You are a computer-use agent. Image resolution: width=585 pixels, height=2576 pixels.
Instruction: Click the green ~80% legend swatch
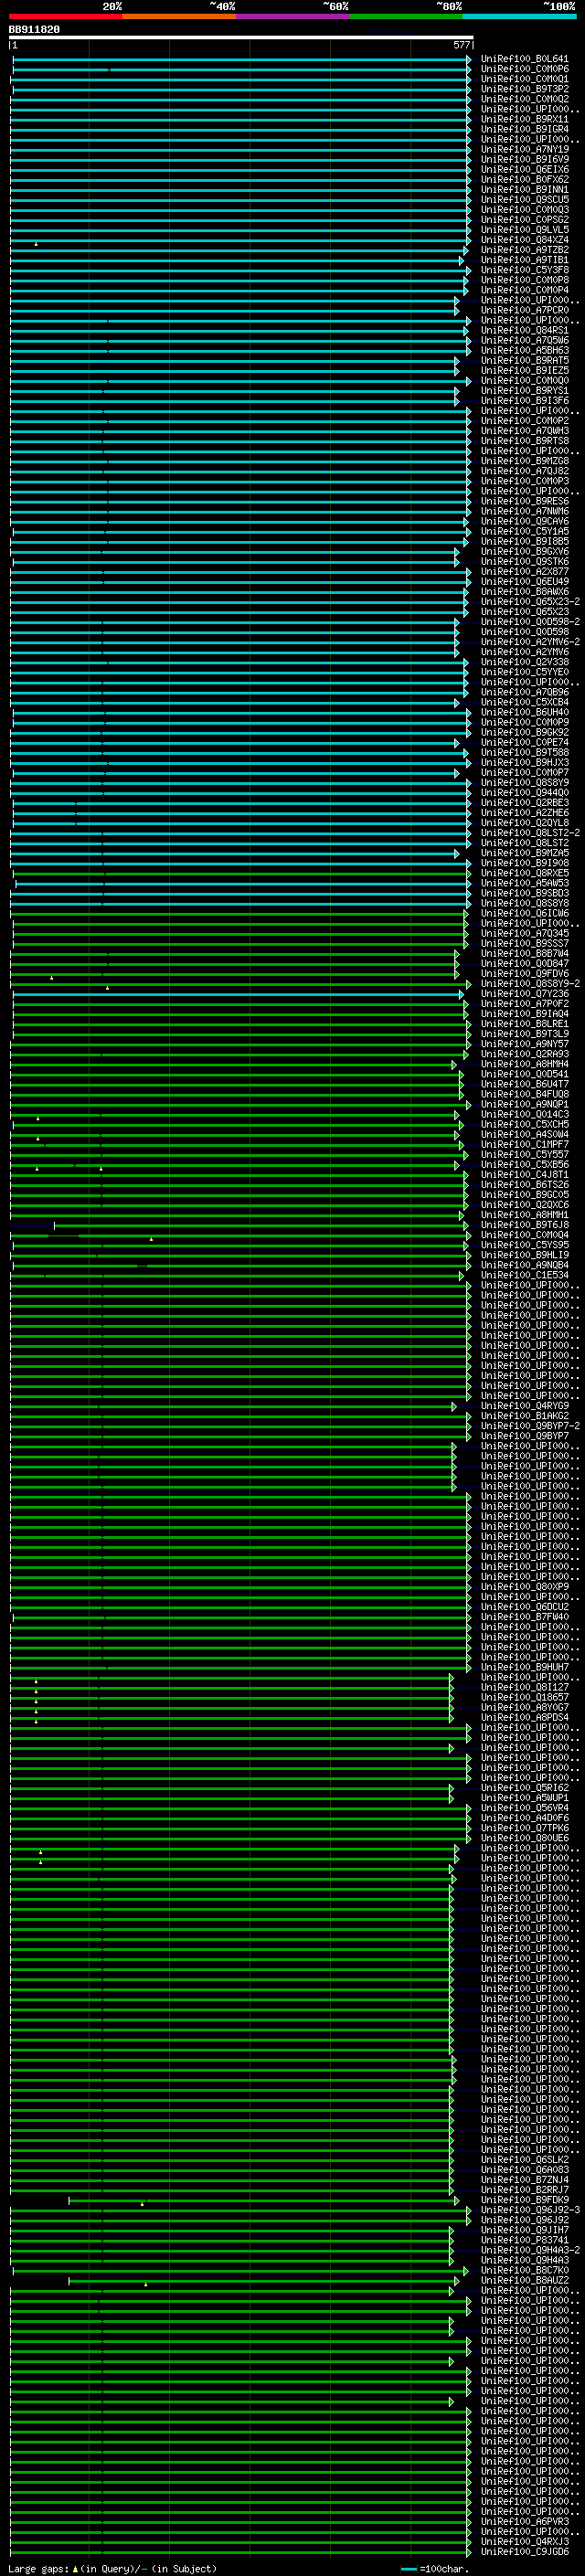(406, 16)
